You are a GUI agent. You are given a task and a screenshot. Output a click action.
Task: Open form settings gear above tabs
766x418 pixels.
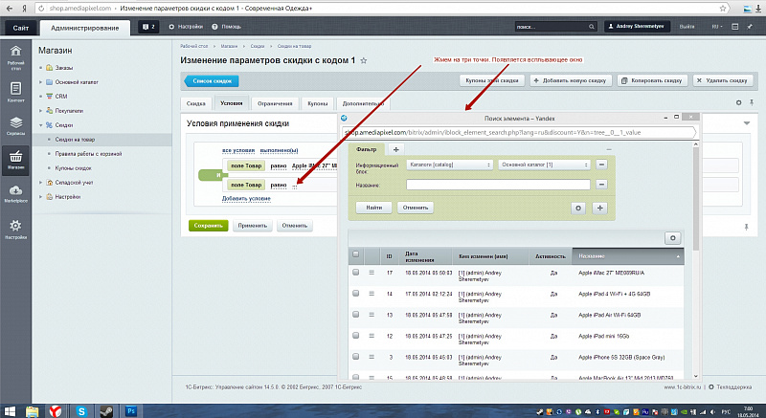click(738, 103)
